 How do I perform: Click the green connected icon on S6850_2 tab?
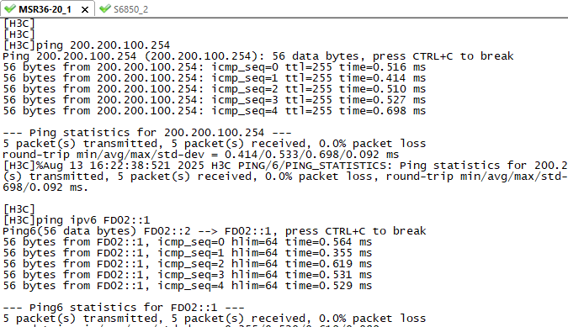[x=104, y=8]
